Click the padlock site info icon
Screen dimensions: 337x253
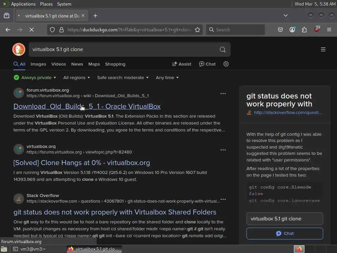62,30
